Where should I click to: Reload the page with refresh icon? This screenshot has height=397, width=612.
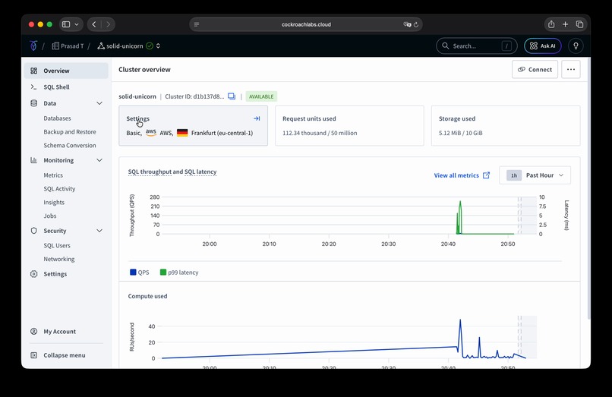click(x=416, y=24)
